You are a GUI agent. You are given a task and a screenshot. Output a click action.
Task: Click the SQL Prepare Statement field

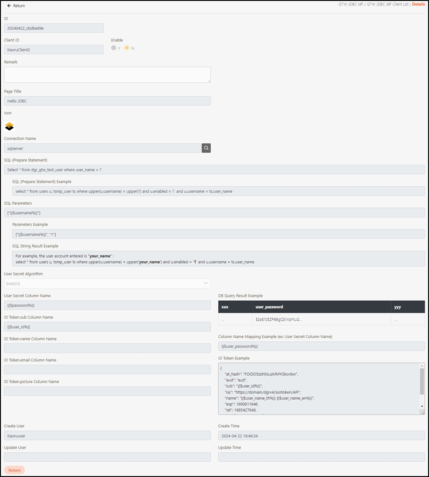(214, 170)
